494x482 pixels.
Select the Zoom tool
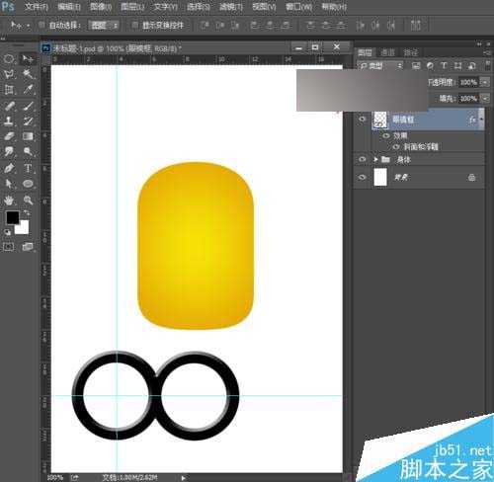(x=28, y=200)
